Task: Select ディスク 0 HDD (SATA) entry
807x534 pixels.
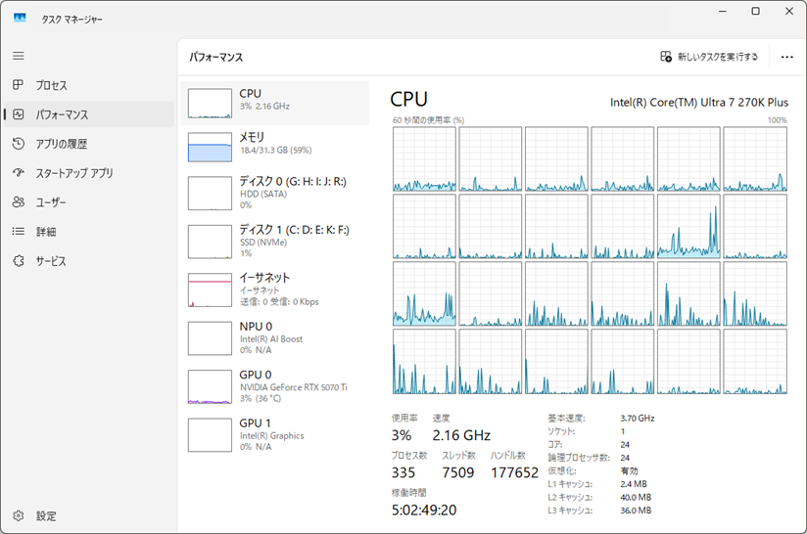Action: 275,194
